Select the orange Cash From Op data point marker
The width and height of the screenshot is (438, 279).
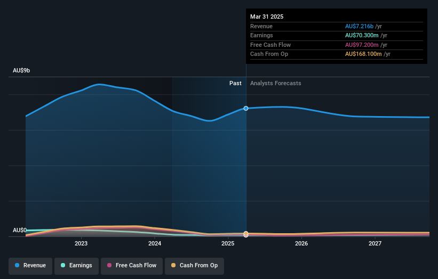[246, 233]
